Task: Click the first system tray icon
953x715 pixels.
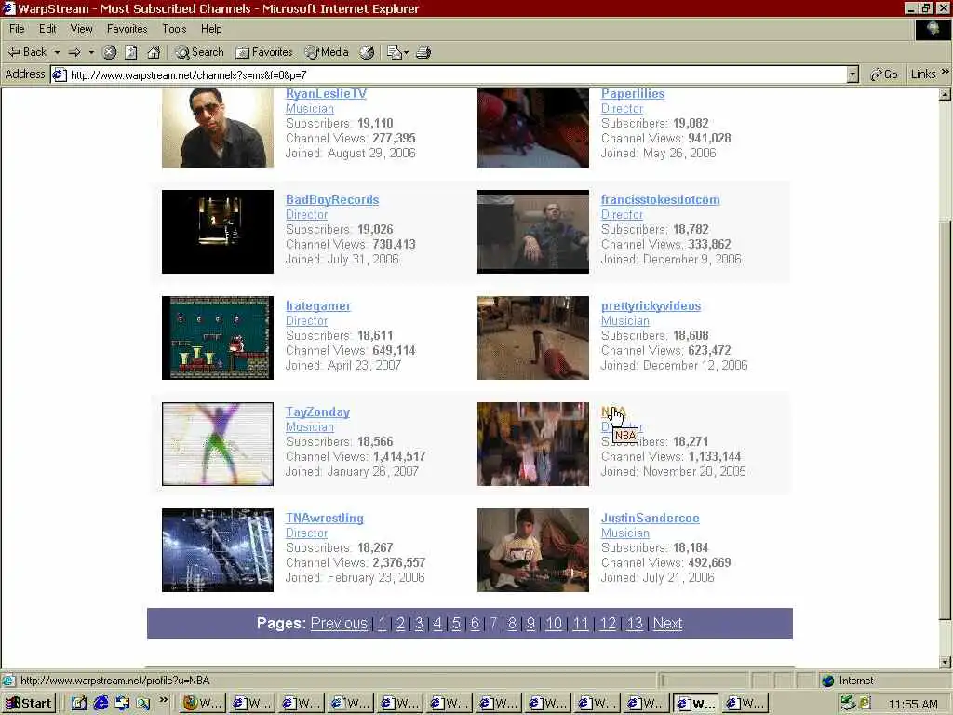Action: coord(847,704)
